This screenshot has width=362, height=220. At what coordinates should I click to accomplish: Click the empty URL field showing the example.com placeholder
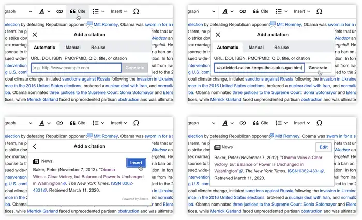(x=76, y=68)
